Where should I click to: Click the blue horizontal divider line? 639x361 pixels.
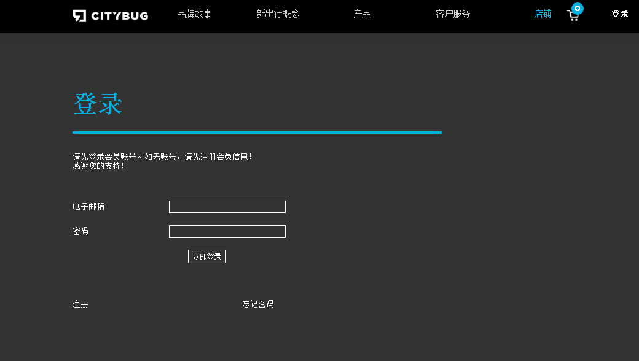tap(257, 132)
